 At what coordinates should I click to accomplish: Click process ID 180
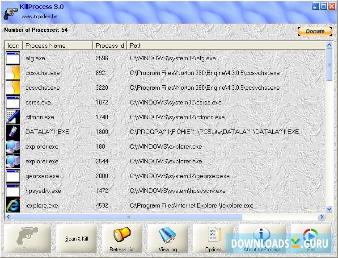(x=100, y=146)
